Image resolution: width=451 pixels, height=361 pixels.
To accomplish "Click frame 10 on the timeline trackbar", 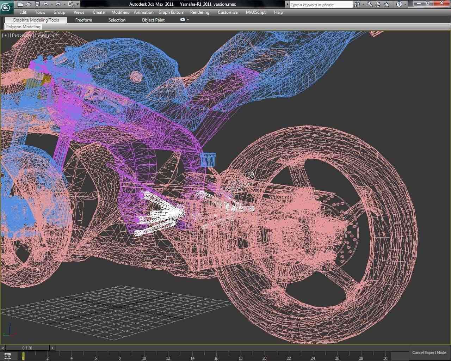I will click(x=144, y=358).
